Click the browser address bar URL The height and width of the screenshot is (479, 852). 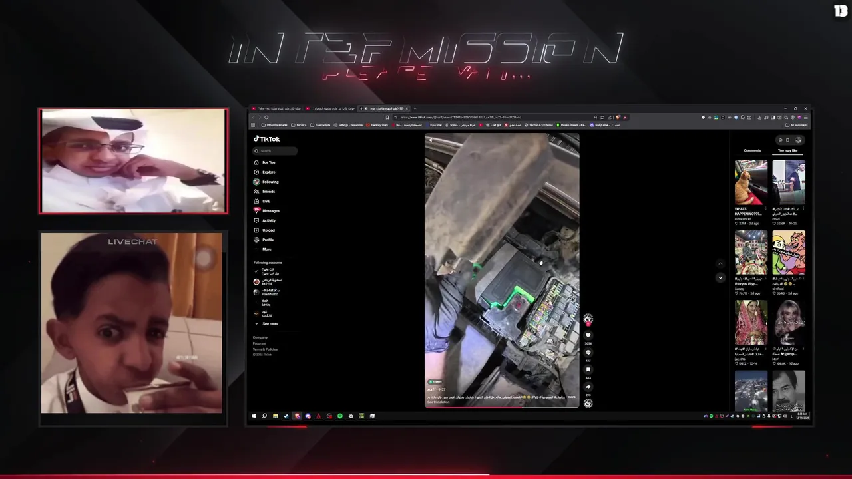[x=461, y=117]
